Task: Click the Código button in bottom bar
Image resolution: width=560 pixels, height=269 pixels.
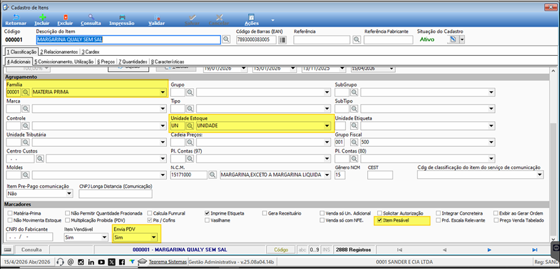Action: [x=281, y=250]
